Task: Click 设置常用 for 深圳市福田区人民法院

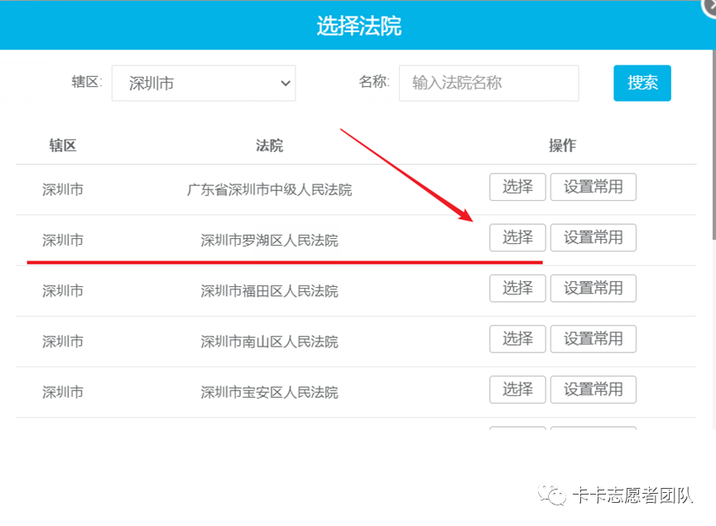Action: tap(593, 289)
